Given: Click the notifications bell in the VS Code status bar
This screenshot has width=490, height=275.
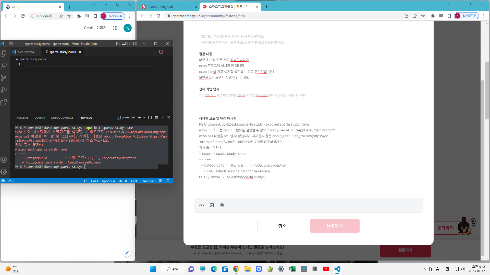Looking at the screenshot, I should (168, 181).
